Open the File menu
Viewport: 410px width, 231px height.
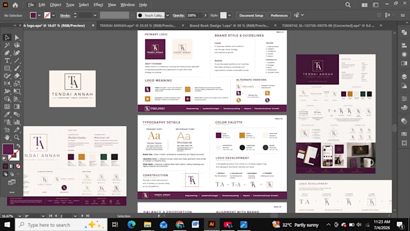click(31, 5)
